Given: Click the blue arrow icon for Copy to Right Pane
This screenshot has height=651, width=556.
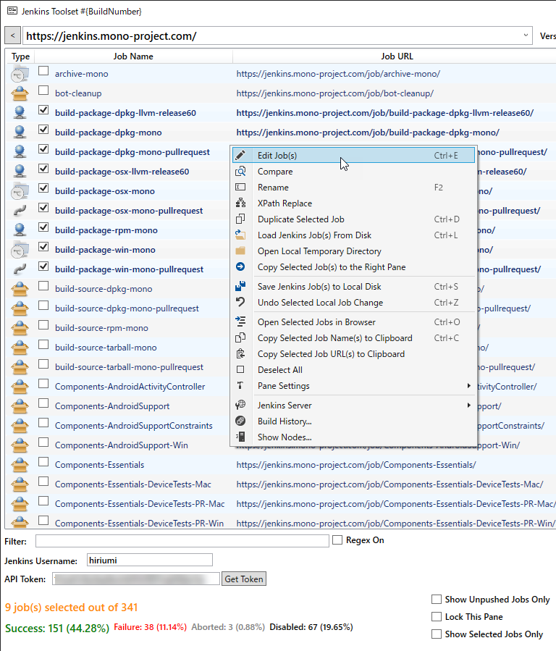Looking at the screenshot, I should tap(240, 266).
